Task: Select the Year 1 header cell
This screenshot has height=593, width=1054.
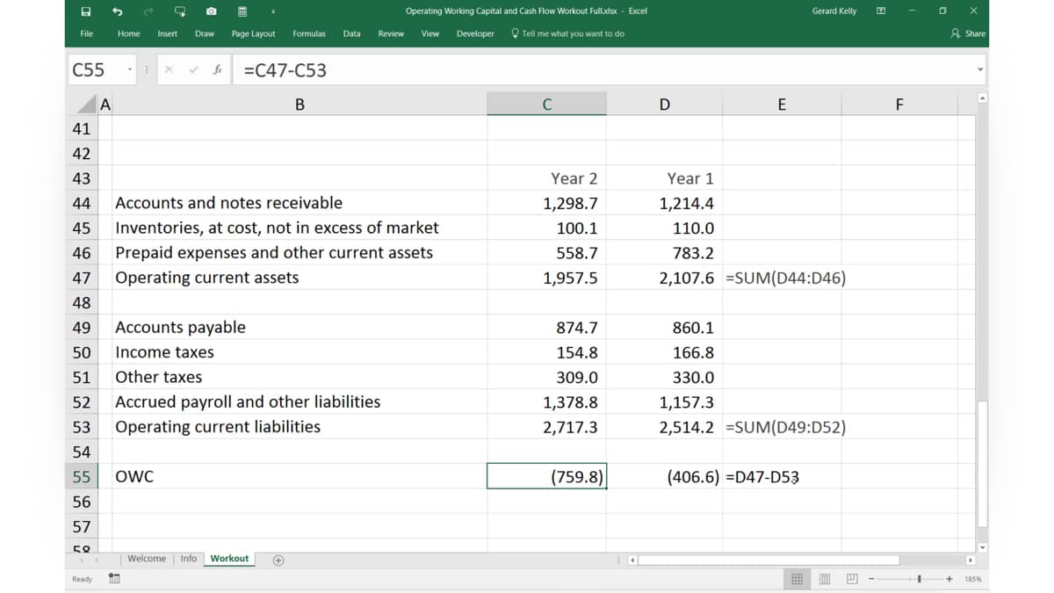Action: tap(664, 178)
